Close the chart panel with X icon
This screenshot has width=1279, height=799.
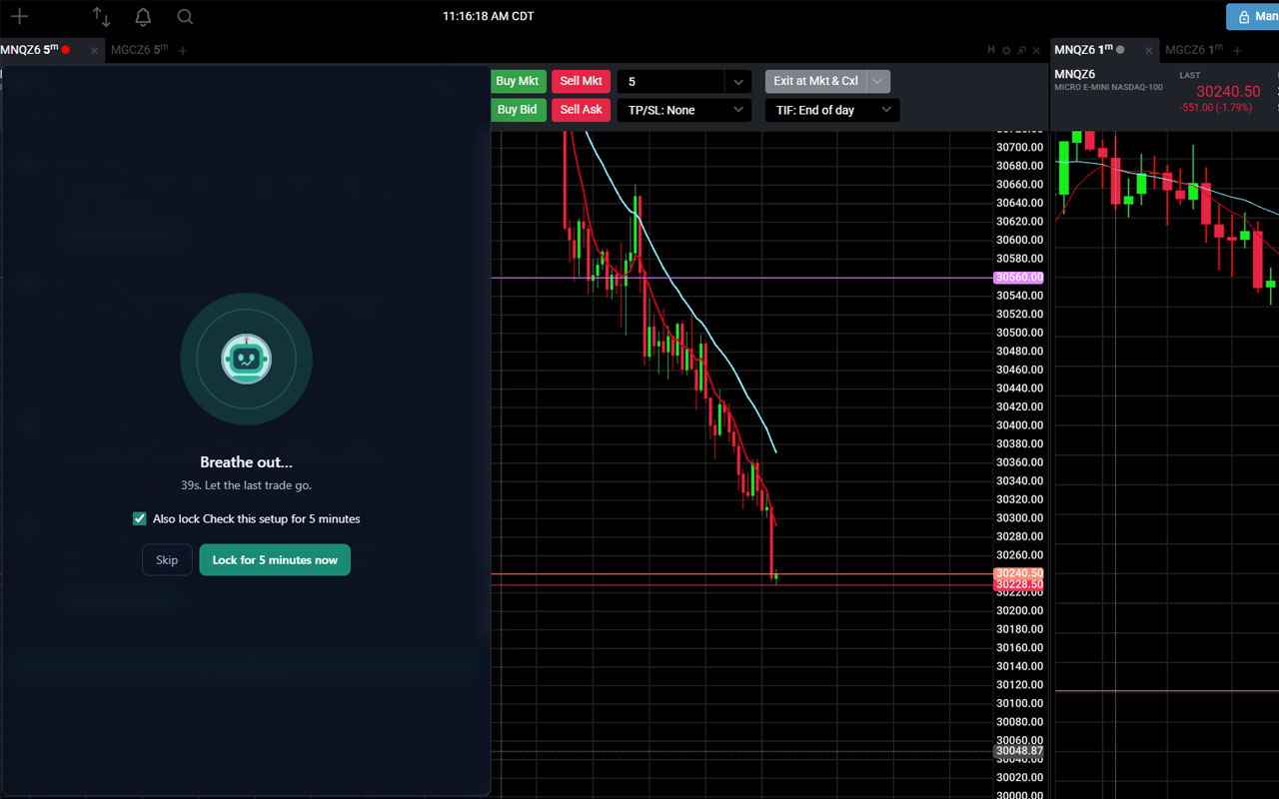tap(1037, 50)
